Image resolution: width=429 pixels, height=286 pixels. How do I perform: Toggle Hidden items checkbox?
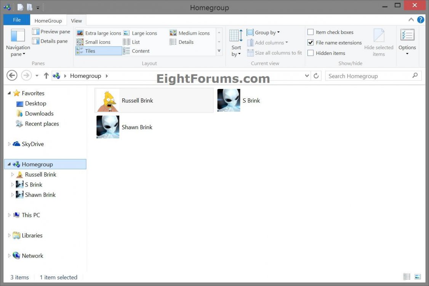point(311,53)
